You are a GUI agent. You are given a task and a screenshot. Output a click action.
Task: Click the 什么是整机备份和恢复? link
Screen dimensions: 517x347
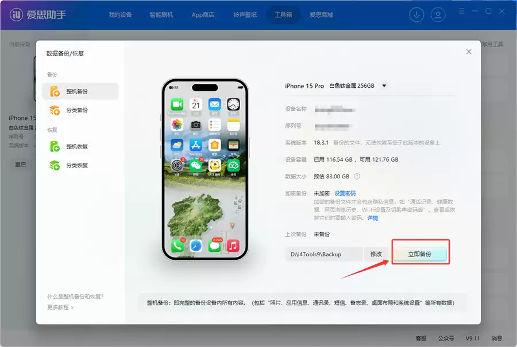pyautogui.click(x=75, y=297)
